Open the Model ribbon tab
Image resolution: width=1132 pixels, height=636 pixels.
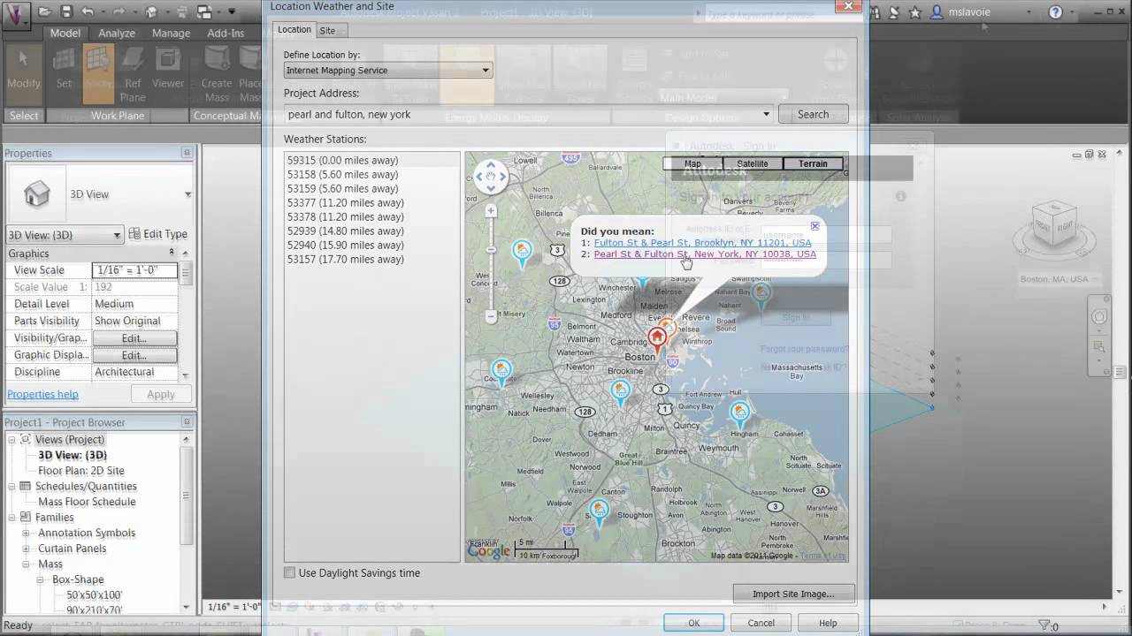tap(65, 33)
